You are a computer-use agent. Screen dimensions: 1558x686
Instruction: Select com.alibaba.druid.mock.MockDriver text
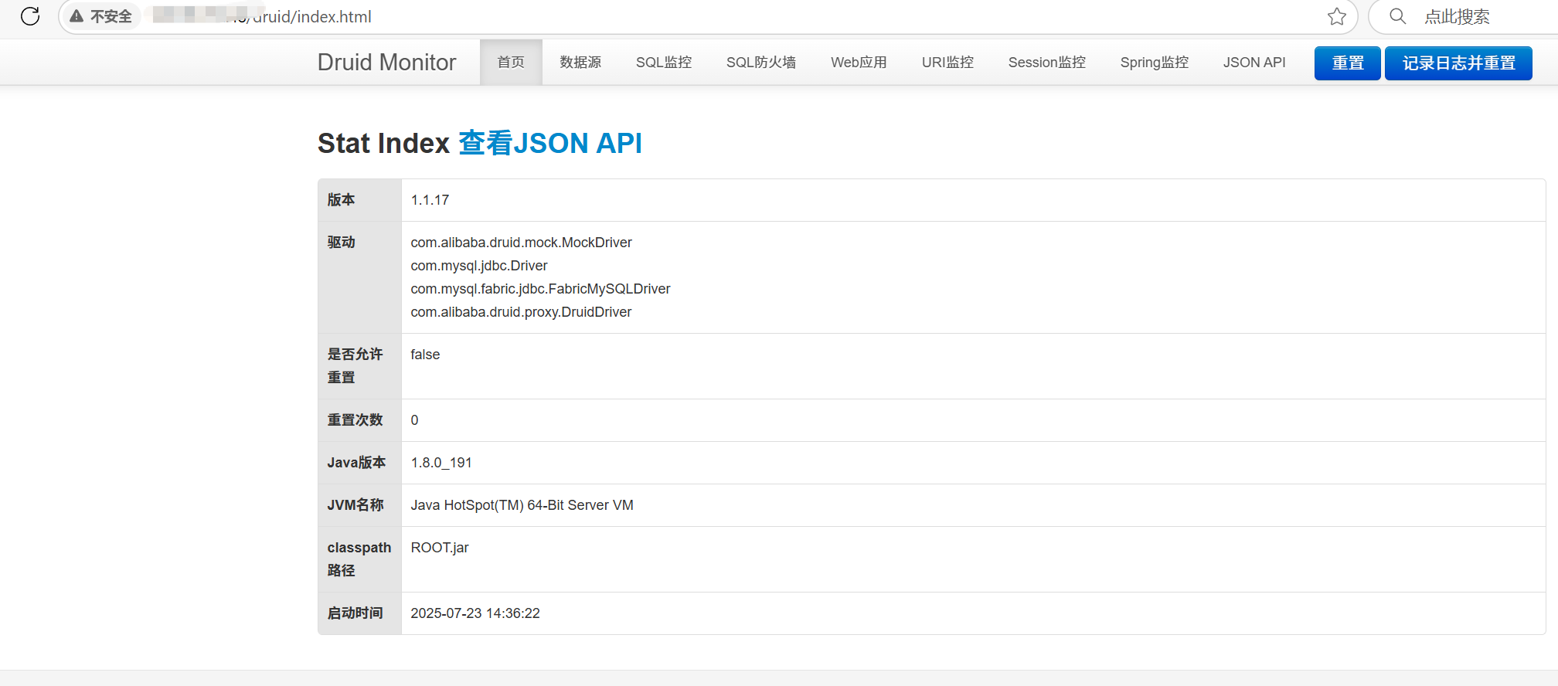(521, 243)
